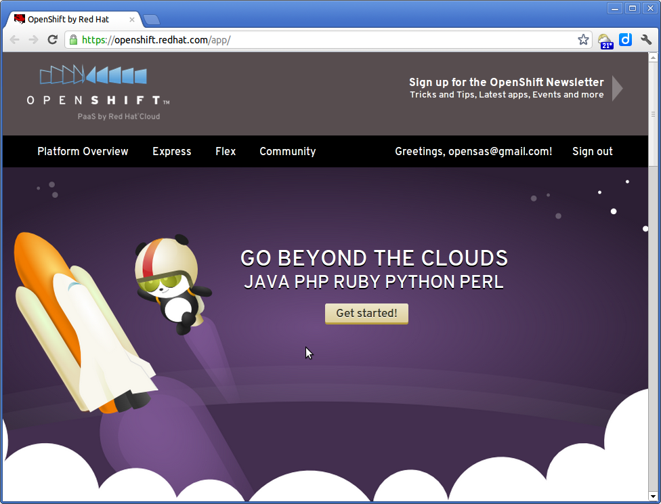Click the scrollbar down arrow
661x504 pixels.
pyautogui.click(x=653, y=497)
